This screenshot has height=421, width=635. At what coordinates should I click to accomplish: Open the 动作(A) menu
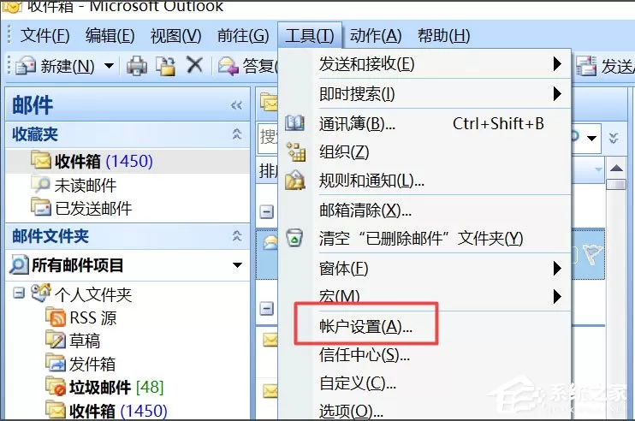click(376, 36)
